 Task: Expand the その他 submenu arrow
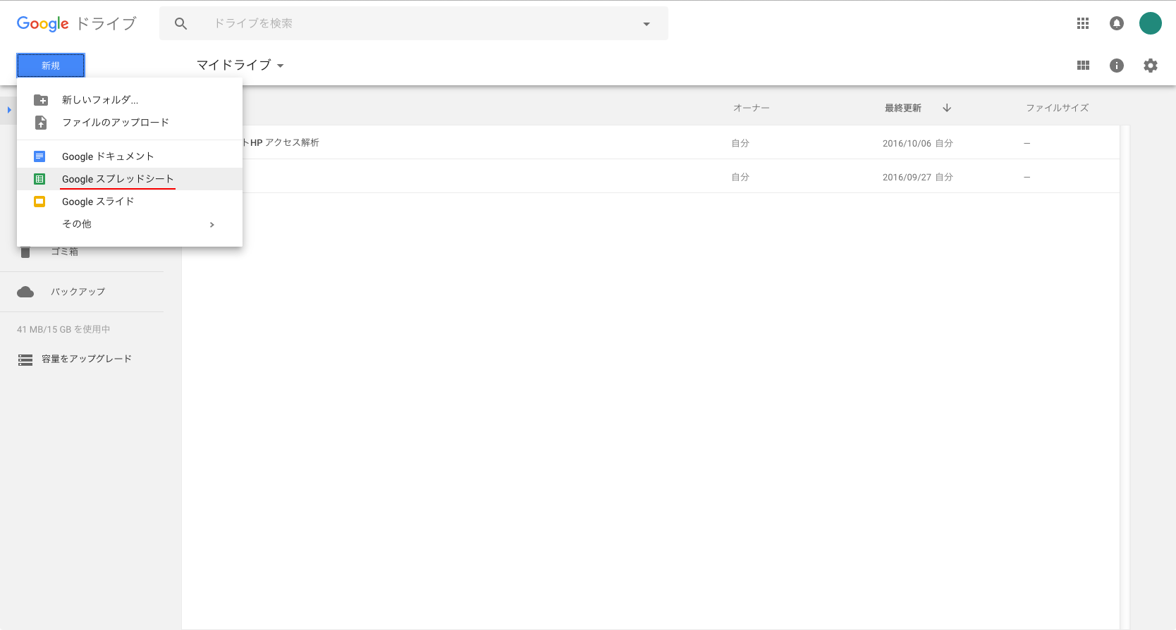[212, 225]
